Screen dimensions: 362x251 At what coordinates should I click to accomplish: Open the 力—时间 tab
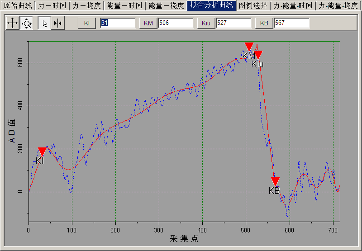(52, 6)
